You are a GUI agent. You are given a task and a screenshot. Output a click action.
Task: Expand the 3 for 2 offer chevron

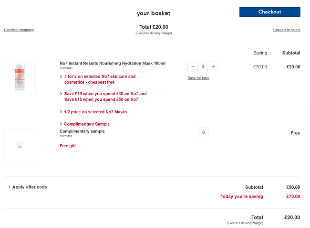pyautogui.click(x=61, y=76)
